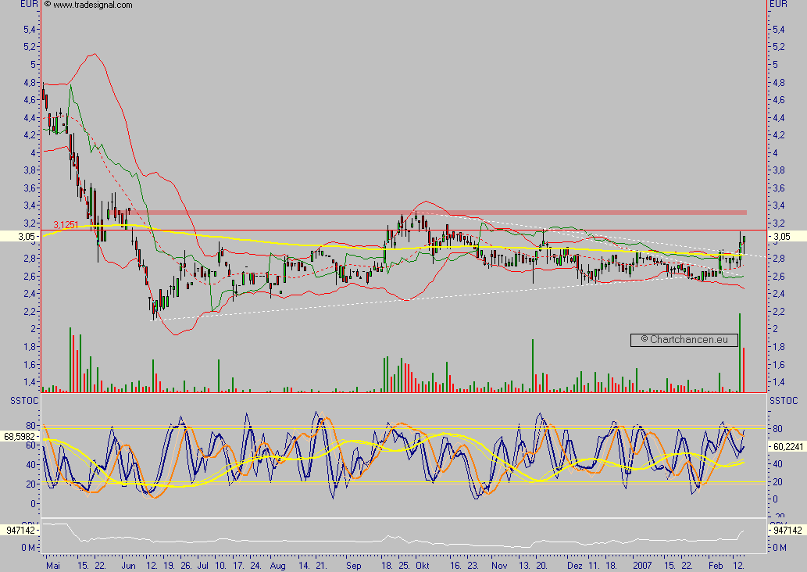The height and width of the screenshot is (572, 807).
Task: Click the Chartchancen.eu watermark box
Action: [x=684, y=340]
